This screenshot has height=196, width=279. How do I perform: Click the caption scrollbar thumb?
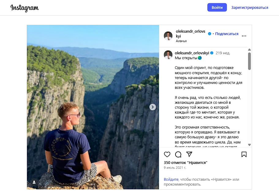click(249, 61)
